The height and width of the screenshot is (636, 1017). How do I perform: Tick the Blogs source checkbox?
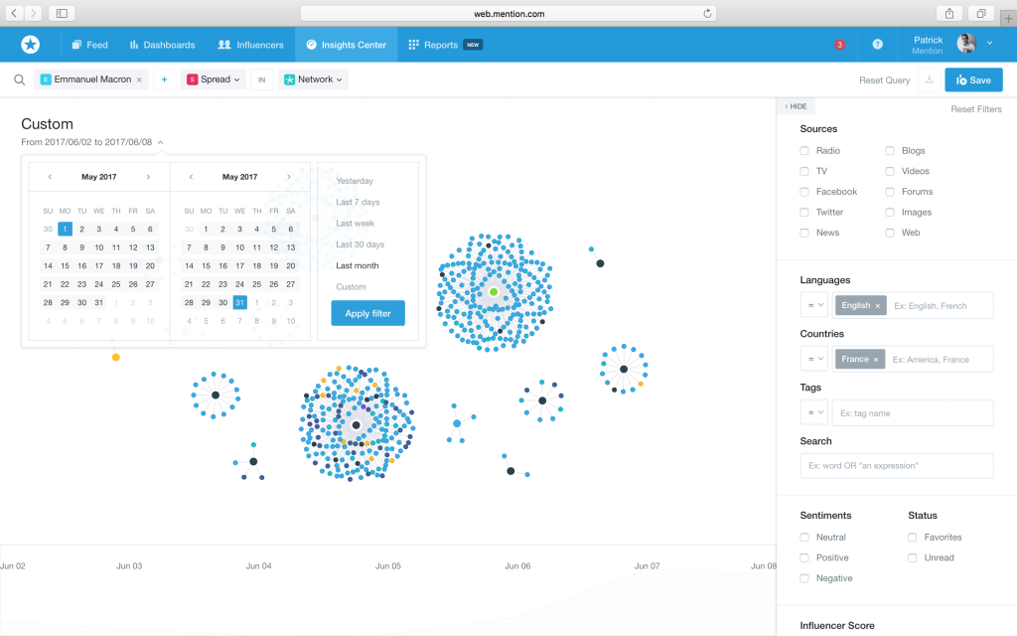[890, 151]
